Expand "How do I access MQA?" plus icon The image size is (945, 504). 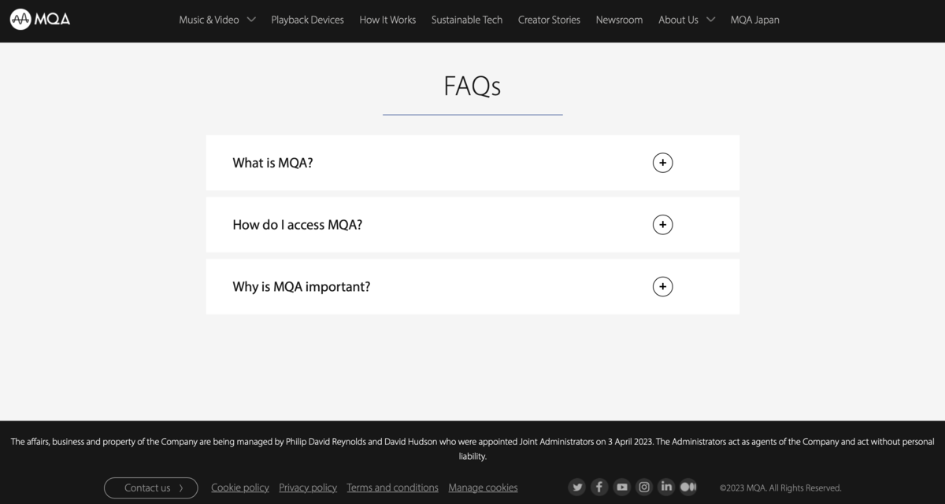pyautogui.click(x=663, y=225)
